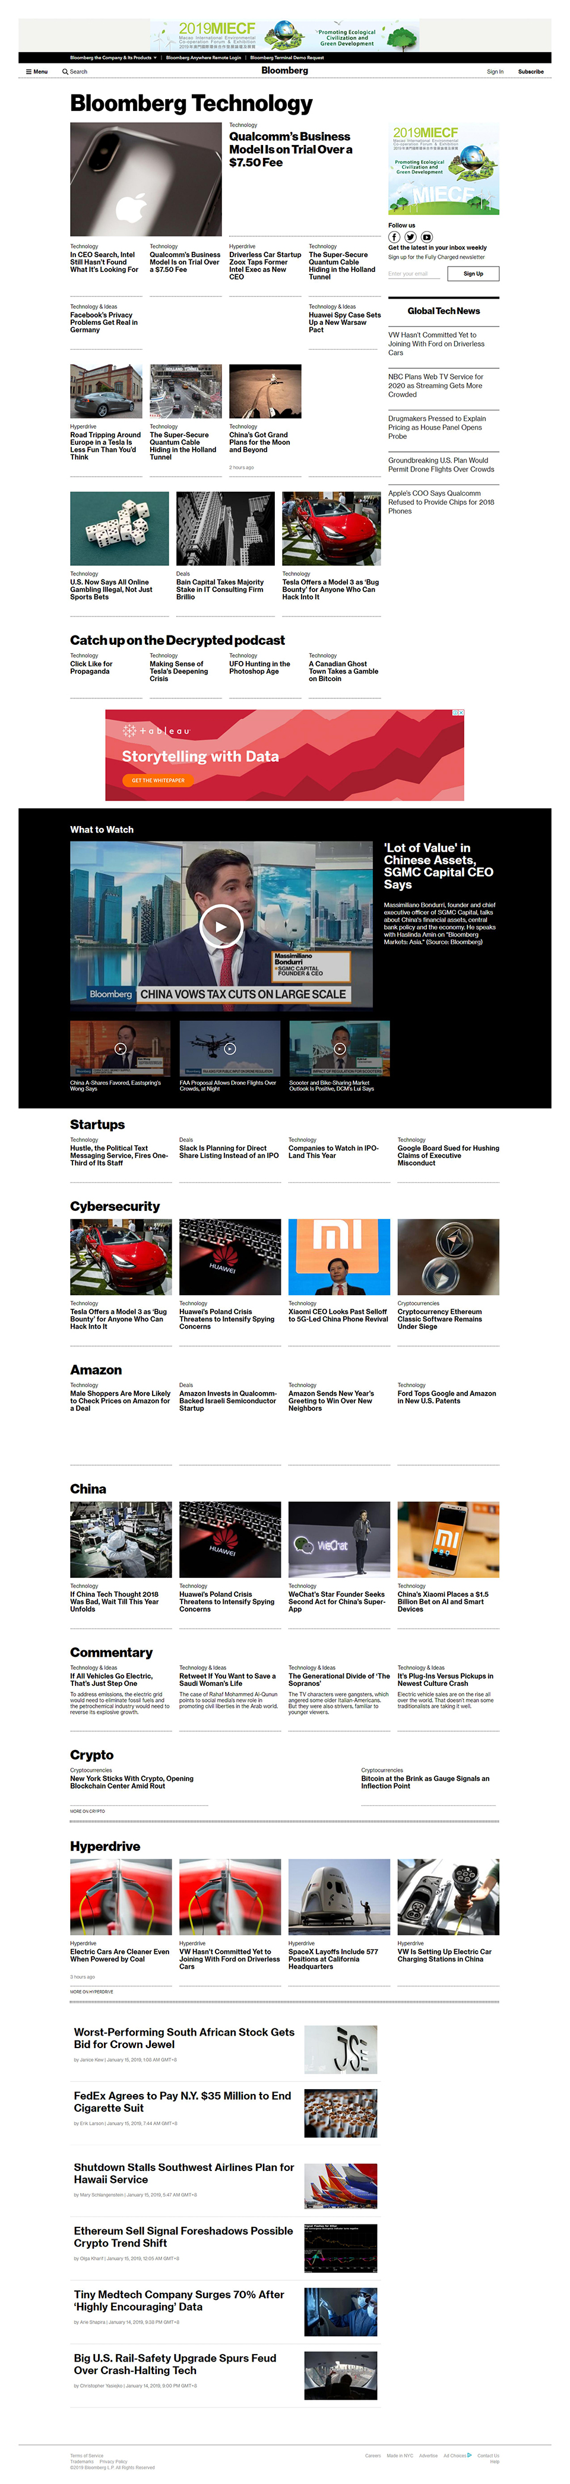
Task: Follow Bloomberg on Twitter icon
Action: coord(410,236)
